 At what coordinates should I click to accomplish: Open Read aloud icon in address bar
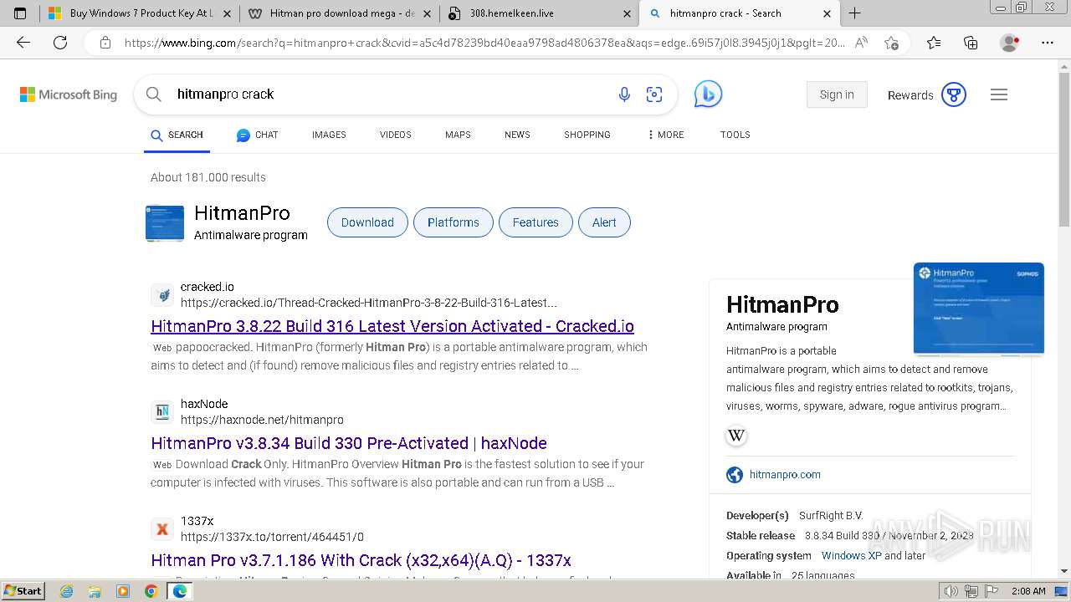click(x=861, y=43)
